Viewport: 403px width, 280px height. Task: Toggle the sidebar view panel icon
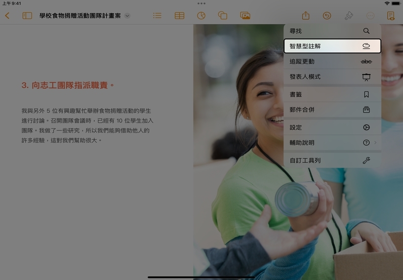pos(27,16)
